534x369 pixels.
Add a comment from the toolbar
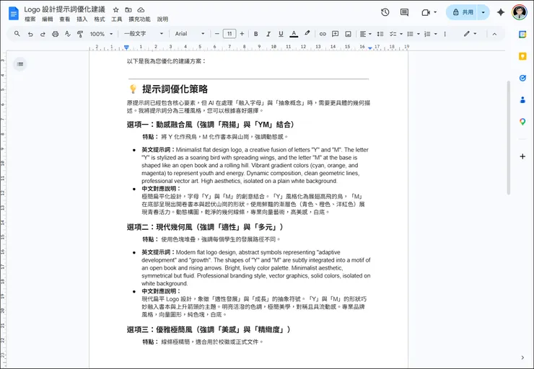[x=335, y=34]
